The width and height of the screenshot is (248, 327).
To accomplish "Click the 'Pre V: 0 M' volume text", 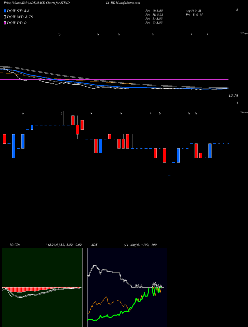I will click(x=194, y=15).
